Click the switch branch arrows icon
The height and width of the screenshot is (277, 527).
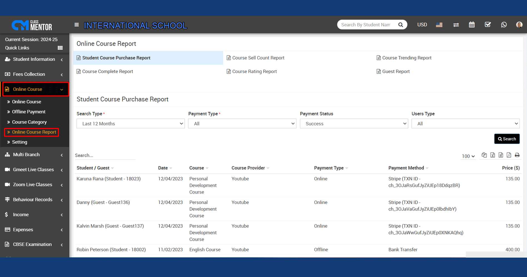[x=456, y=25]
